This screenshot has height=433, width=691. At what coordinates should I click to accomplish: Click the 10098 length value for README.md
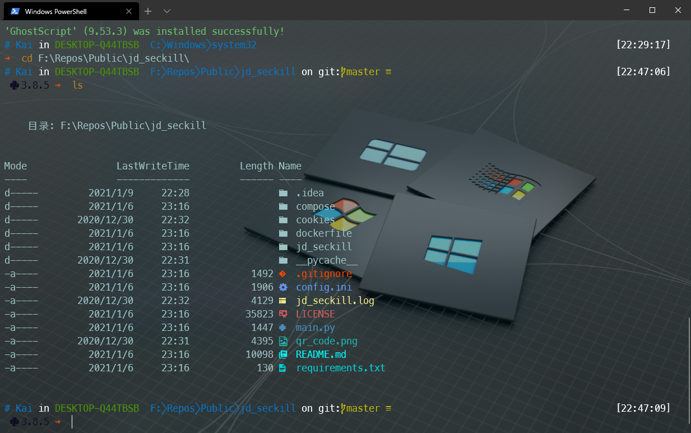click(259, 354)
